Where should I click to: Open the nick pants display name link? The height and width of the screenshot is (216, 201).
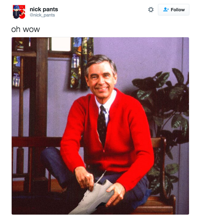click(44, 9)
